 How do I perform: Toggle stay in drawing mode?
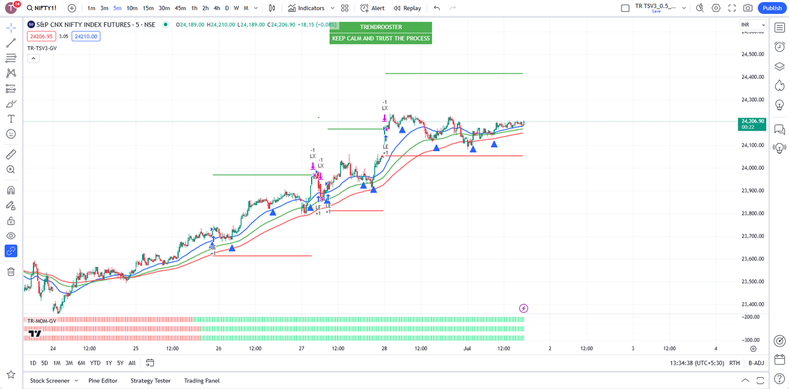point(11,205)
